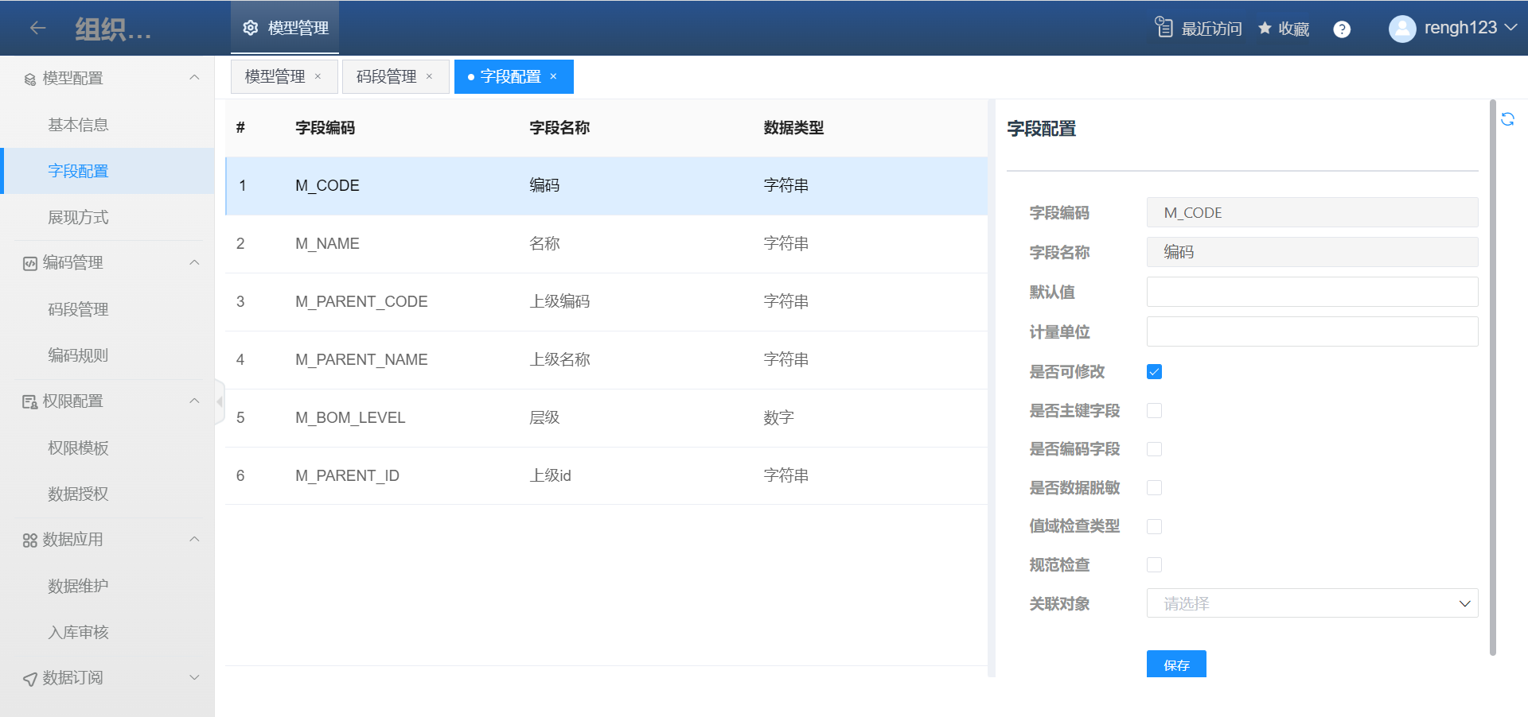Open 展现方式 in the sidebar menu
The width and height of the screenshot is (1528, 717).
[78, 217]
